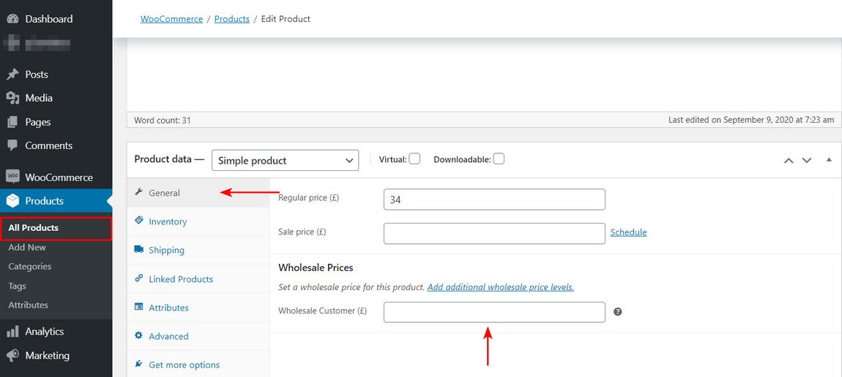Viewport: 842px width, 377px height.
Task: Click the Shipping truck icon
Action: click(138, 250)
